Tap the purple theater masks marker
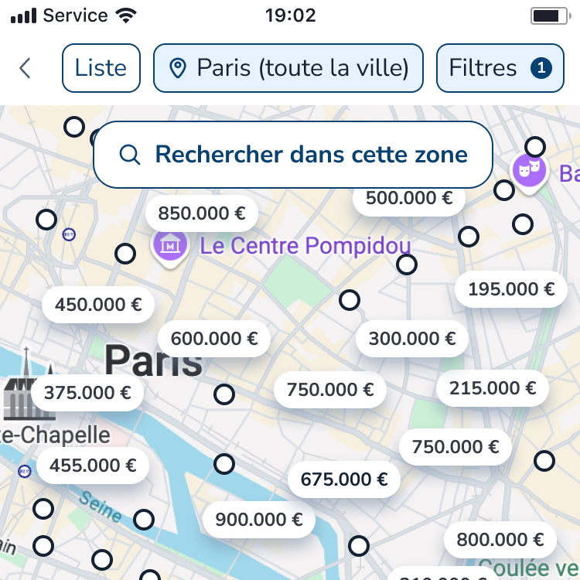 click(529, 170)
